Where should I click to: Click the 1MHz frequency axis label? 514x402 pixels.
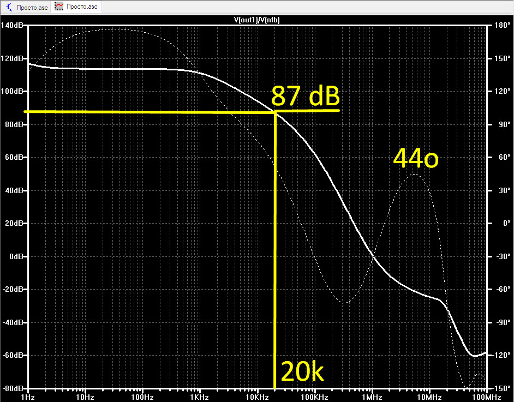tap(372, 398)
